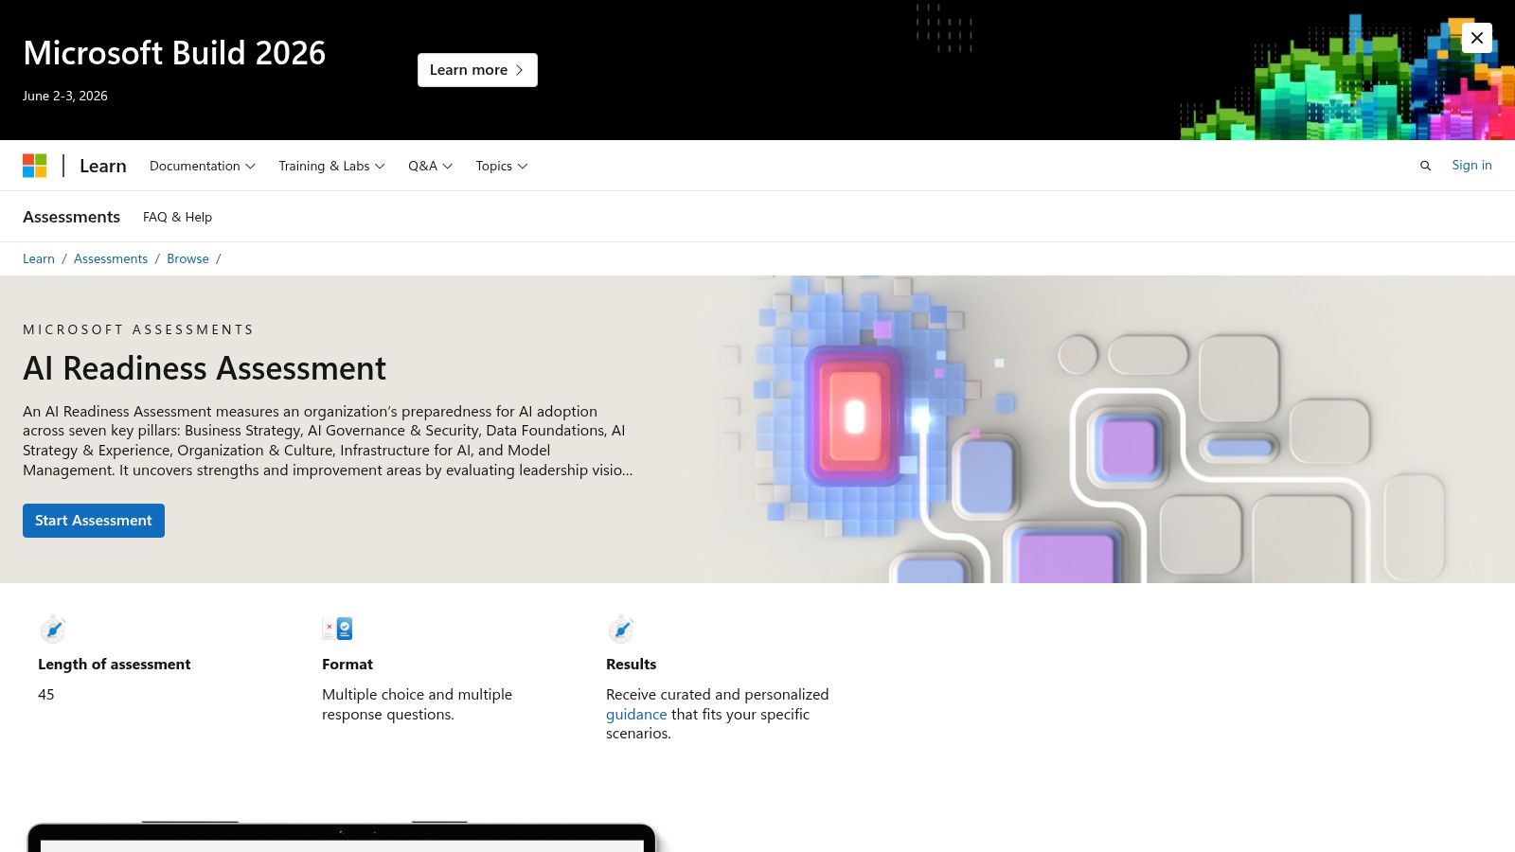
Task: Click the Assessments breadcrumb link
Action: point(111,258)
